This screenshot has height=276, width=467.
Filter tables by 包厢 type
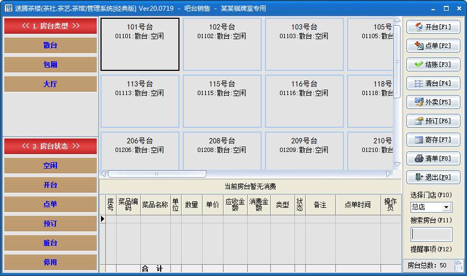(x=51, y=65)
